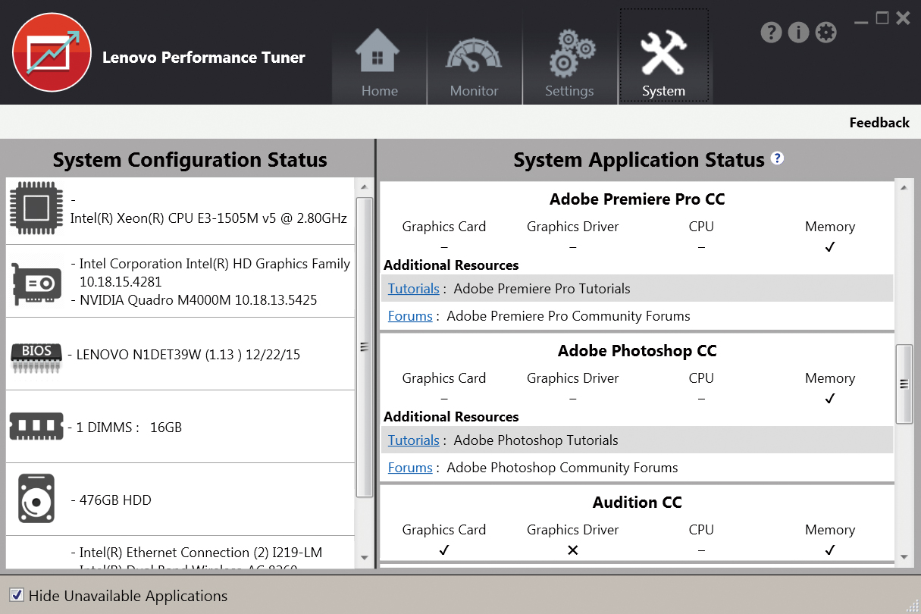Select the Intel Ethernet Connection I219-LM entry
This screenshot has width=921, height=614.
(196, 553)
